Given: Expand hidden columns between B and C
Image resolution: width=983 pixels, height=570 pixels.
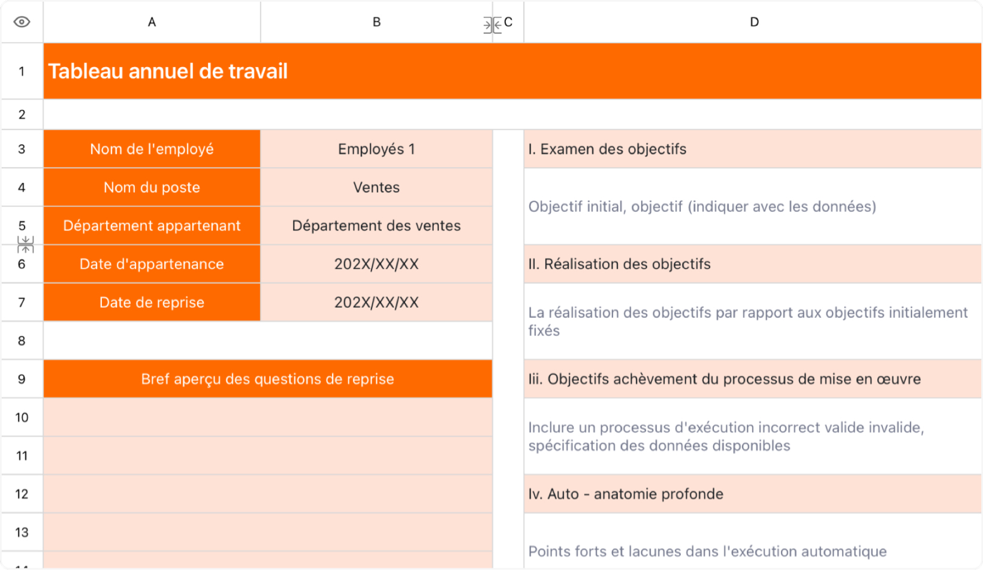Looking at the screenshot, I should tap(492, 25).
